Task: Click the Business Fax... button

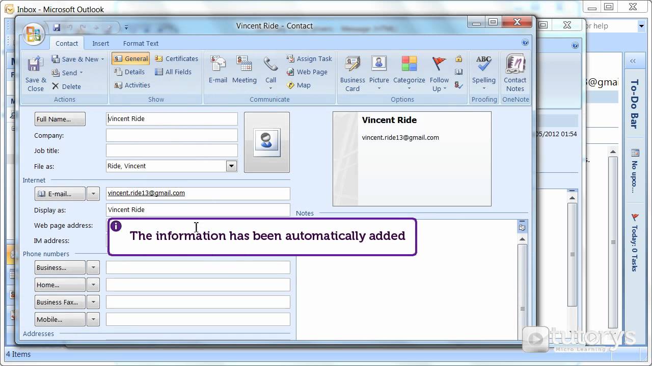Action: pyautogui.click(x=60, y=302)
